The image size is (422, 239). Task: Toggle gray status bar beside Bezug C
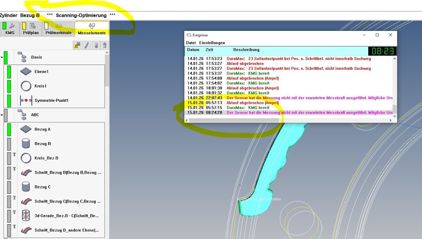9,187
